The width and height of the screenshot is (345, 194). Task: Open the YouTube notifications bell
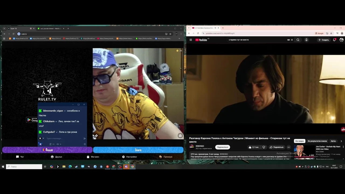pyautogui.click(x=334, y=40)
